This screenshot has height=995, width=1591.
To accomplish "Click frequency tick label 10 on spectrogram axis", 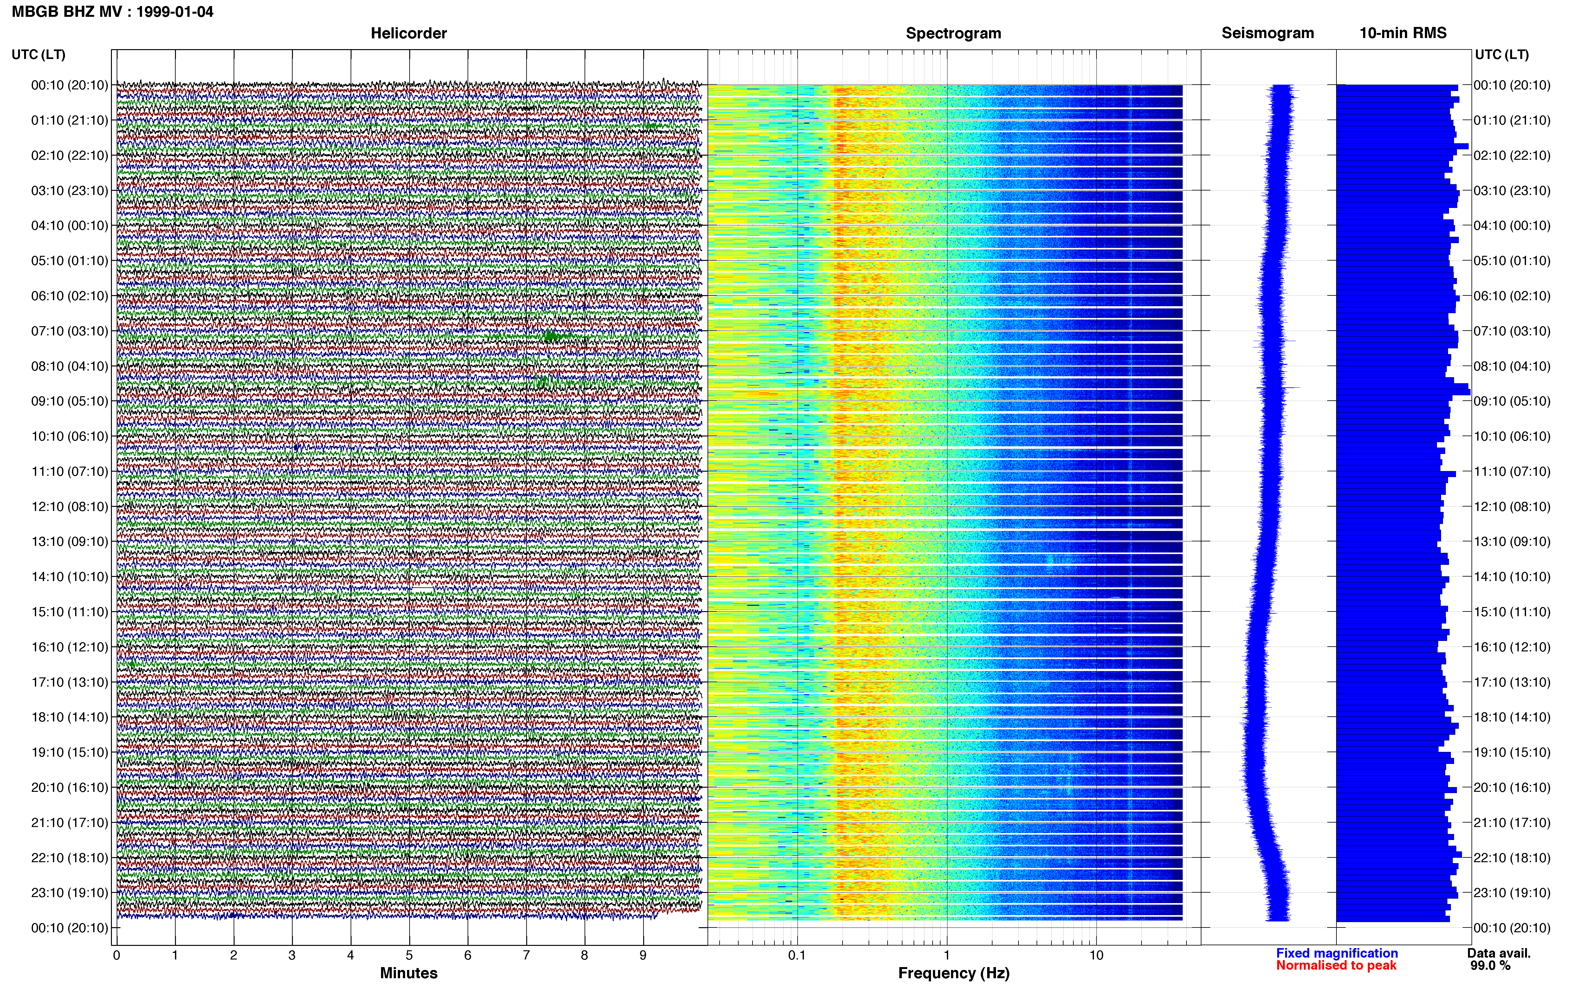I will (1096, 955).
